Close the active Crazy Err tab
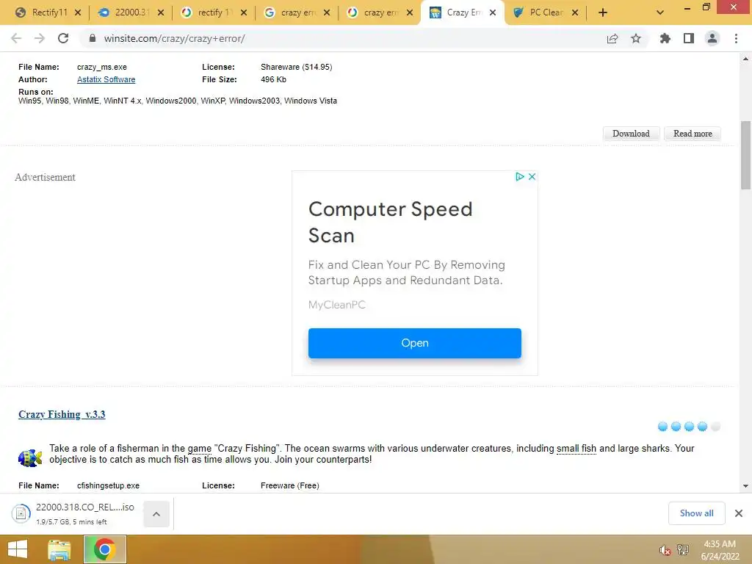Image resolution: width=752 pixels, height=564 pixels. 493,13
